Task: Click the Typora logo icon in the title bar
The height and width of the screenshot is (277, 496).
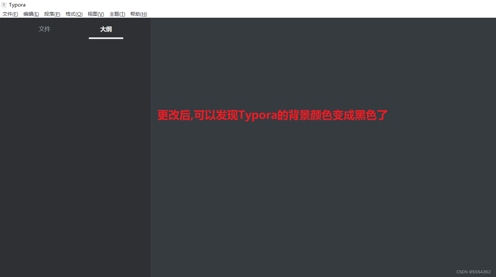Action: click(x=4, y=5)
